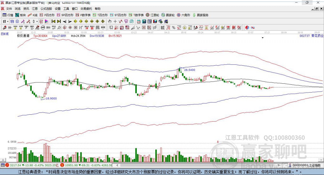The width and height of the screenshot is (324, 175).
Task: Click the truck icon in toolbar
Action: 166,21
